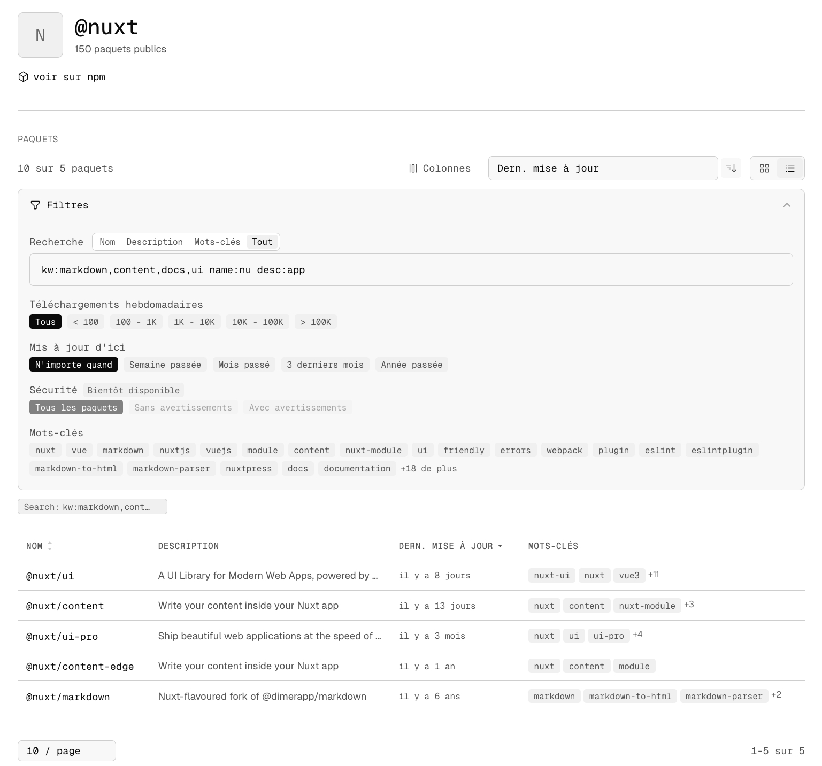Click the Filtres funnel icon
This screenshot has height=766, width=822.
point(35,205)
